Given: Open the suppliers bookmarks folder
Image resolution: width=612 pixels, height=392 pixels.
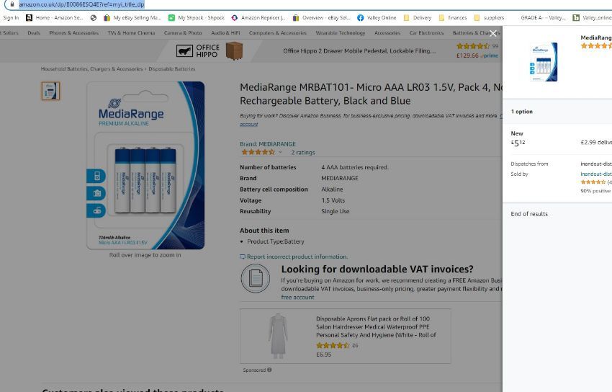Looking at the screenshot, I should coord(489,17).
